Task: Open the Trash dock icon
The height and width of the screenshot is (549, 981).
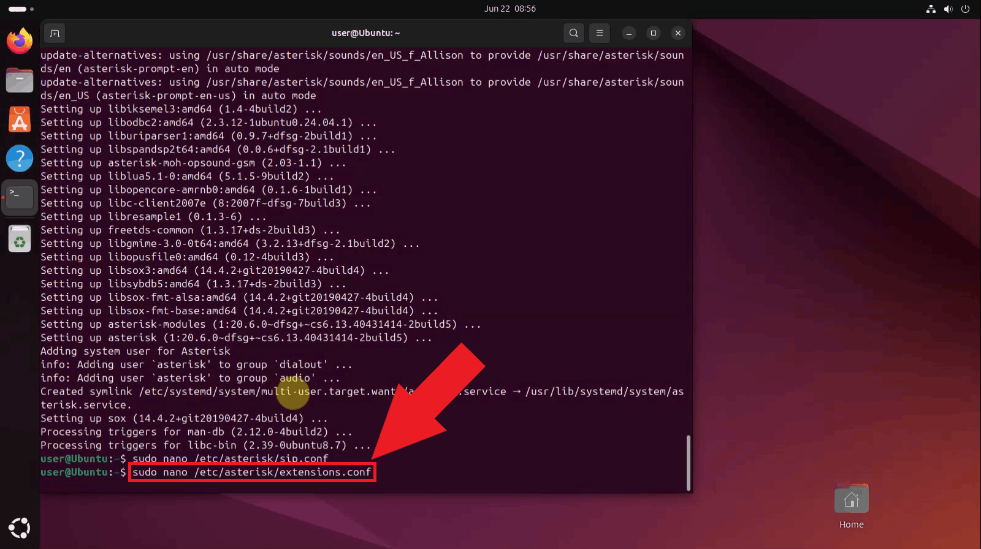Action: pos(20,239)
